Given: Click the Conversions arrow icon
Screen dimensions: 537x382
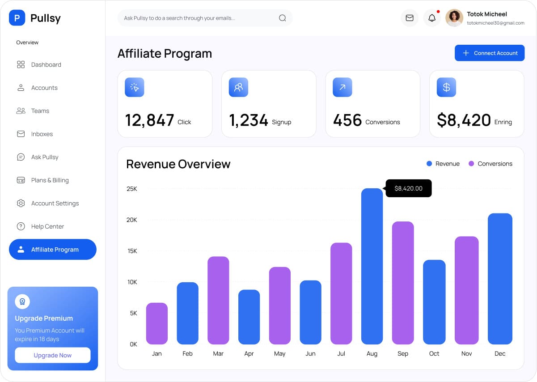Looking at the screenshot, I should click(342, 87).
